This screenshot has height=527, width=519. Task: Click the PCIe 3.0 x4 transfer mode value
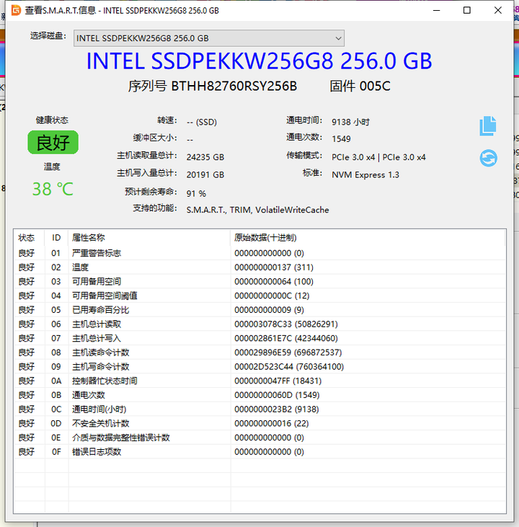[x=378, y=157]
